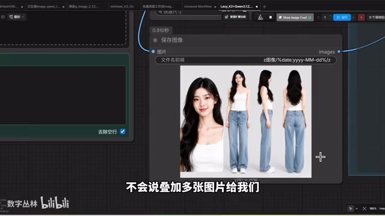385x216 pixels.
Task: Increase the batch count stepper
Action: (x=330, y=16)
